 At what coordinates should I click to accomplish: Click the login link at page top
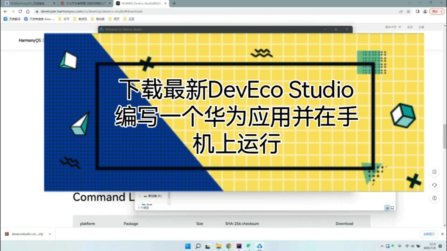click(x=409, y=27)
